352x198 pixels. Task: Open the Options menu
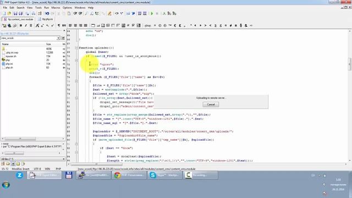[x=67, y=8]
